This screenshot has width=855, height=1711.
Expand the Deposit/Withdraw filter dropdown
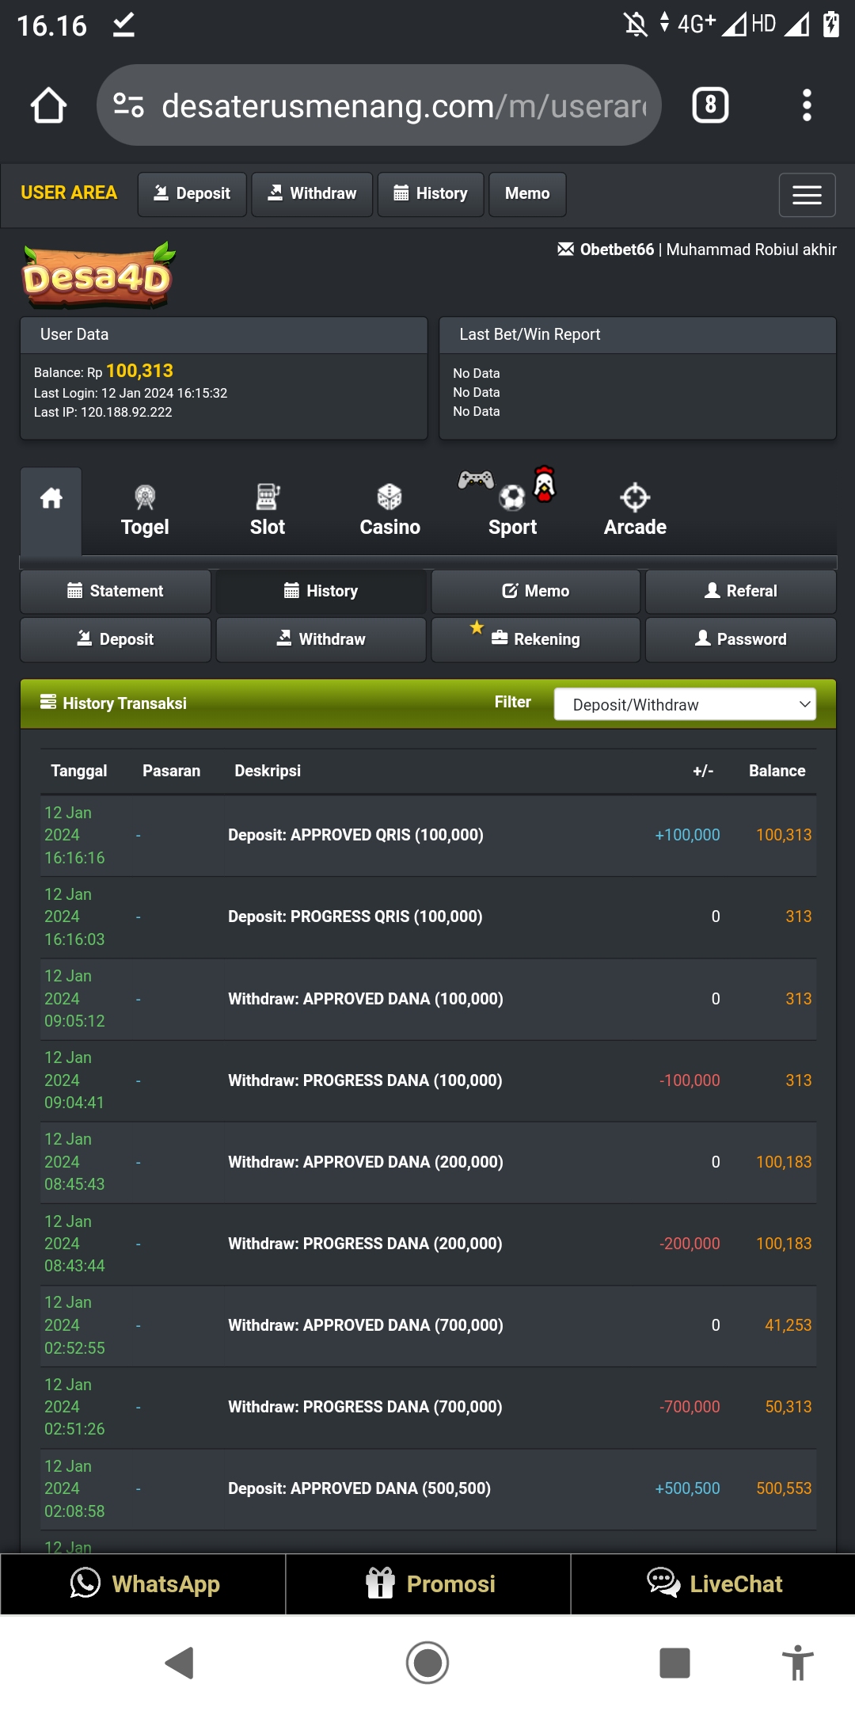coord(685,704)
